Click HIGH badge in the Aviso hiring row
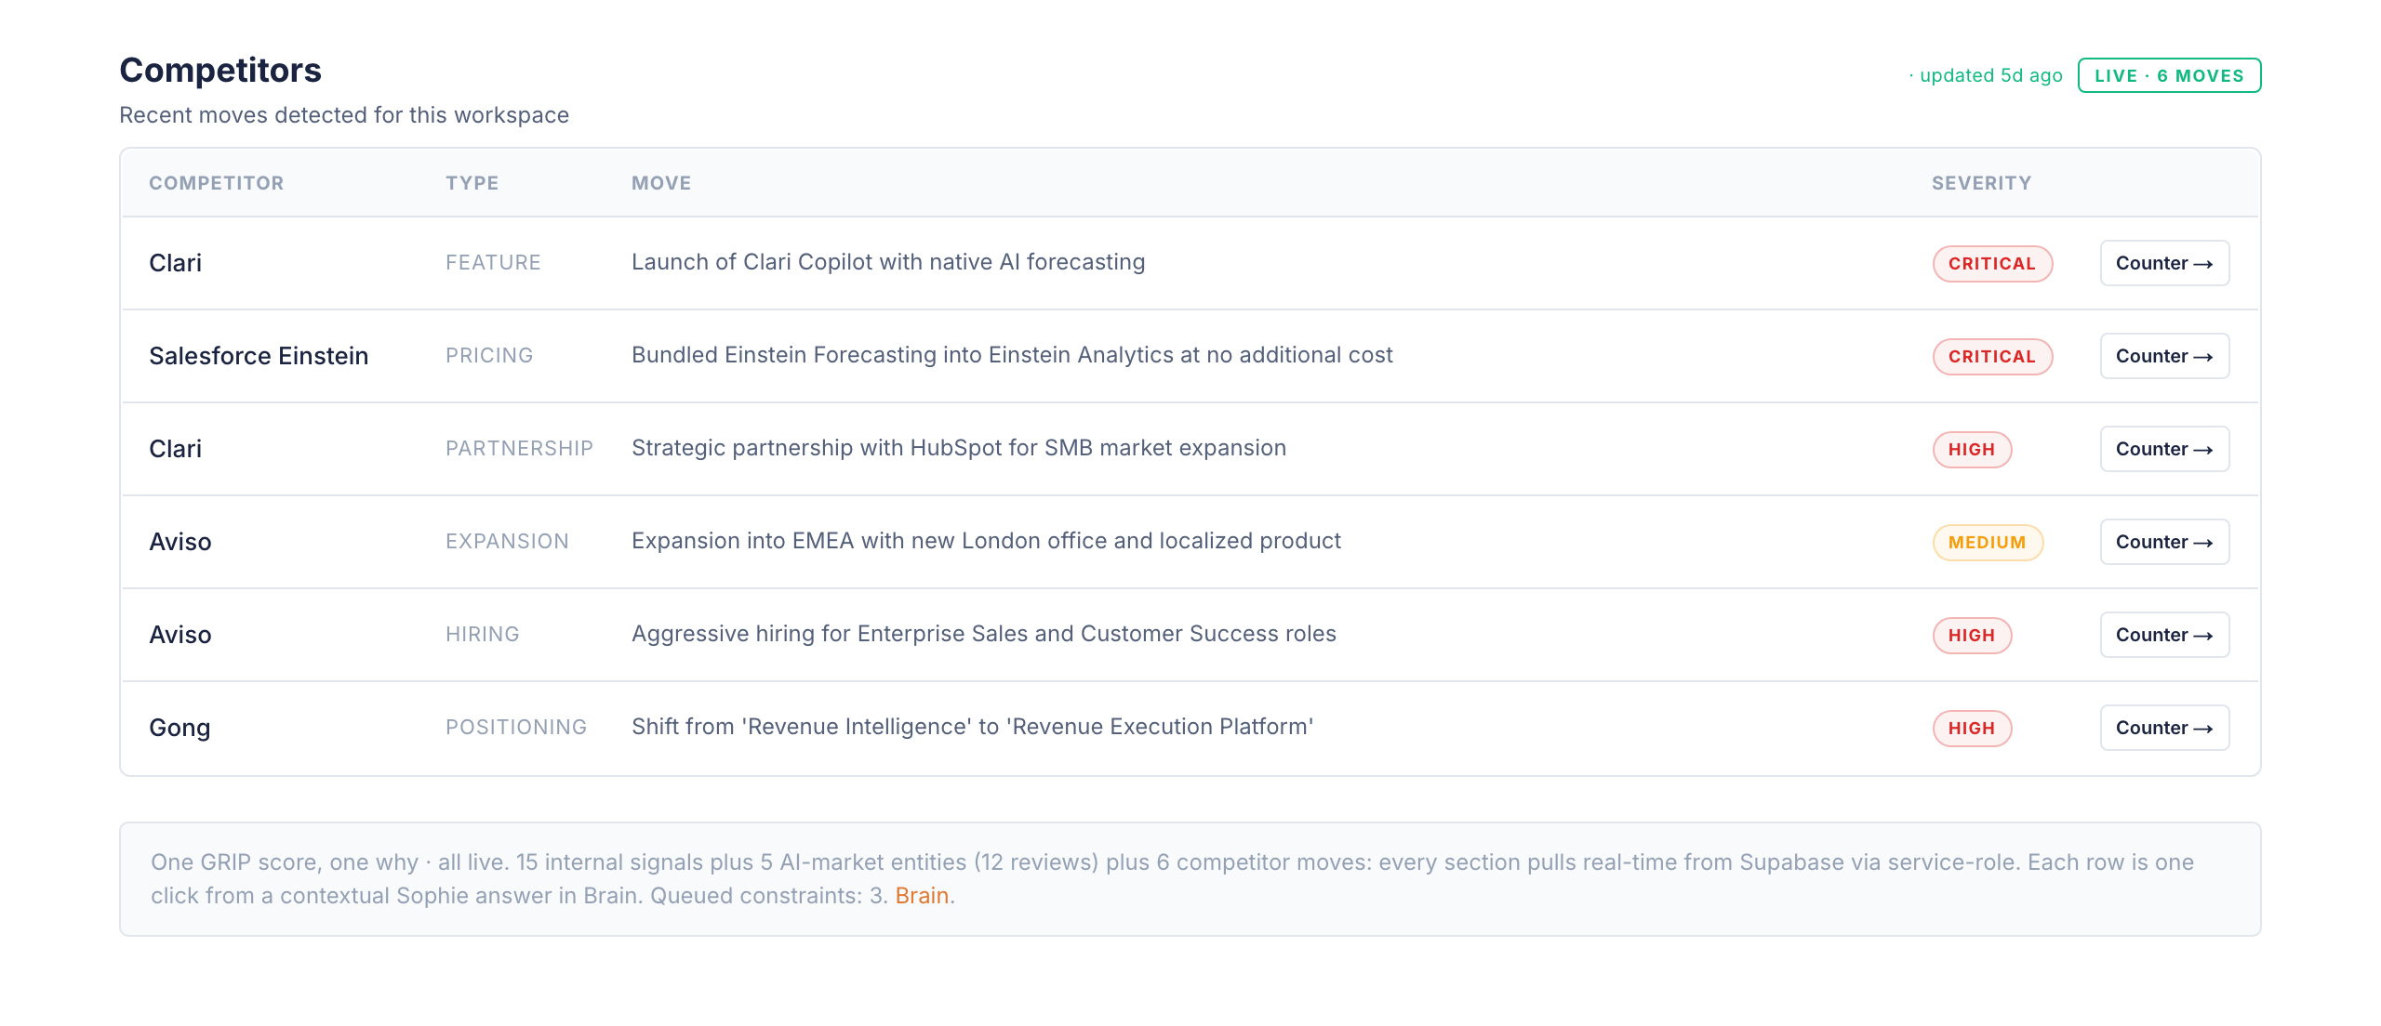Image resolution: width=2381 pixels, height=1026 pixels. click(1972, 636)
